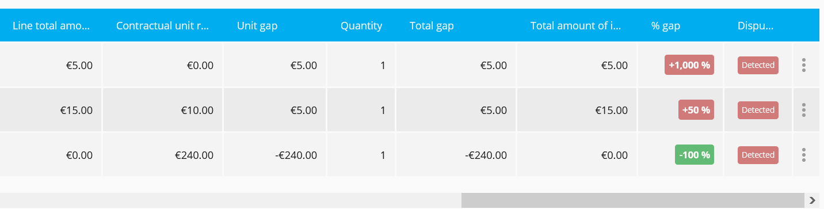This screenshot has width=824, height=209.
Task: Click the Total gap column header
Action: click(432, 26)
